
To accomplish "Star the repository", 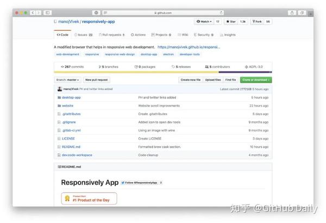I will coord(231,22).
